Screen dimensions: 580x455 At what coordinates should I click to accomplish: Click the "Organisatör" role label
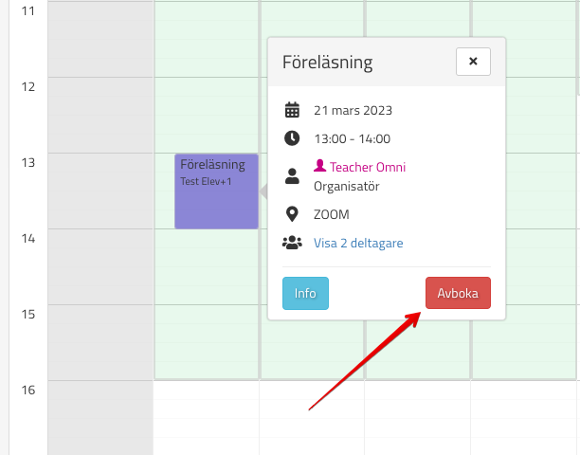(x=347, y=186)
